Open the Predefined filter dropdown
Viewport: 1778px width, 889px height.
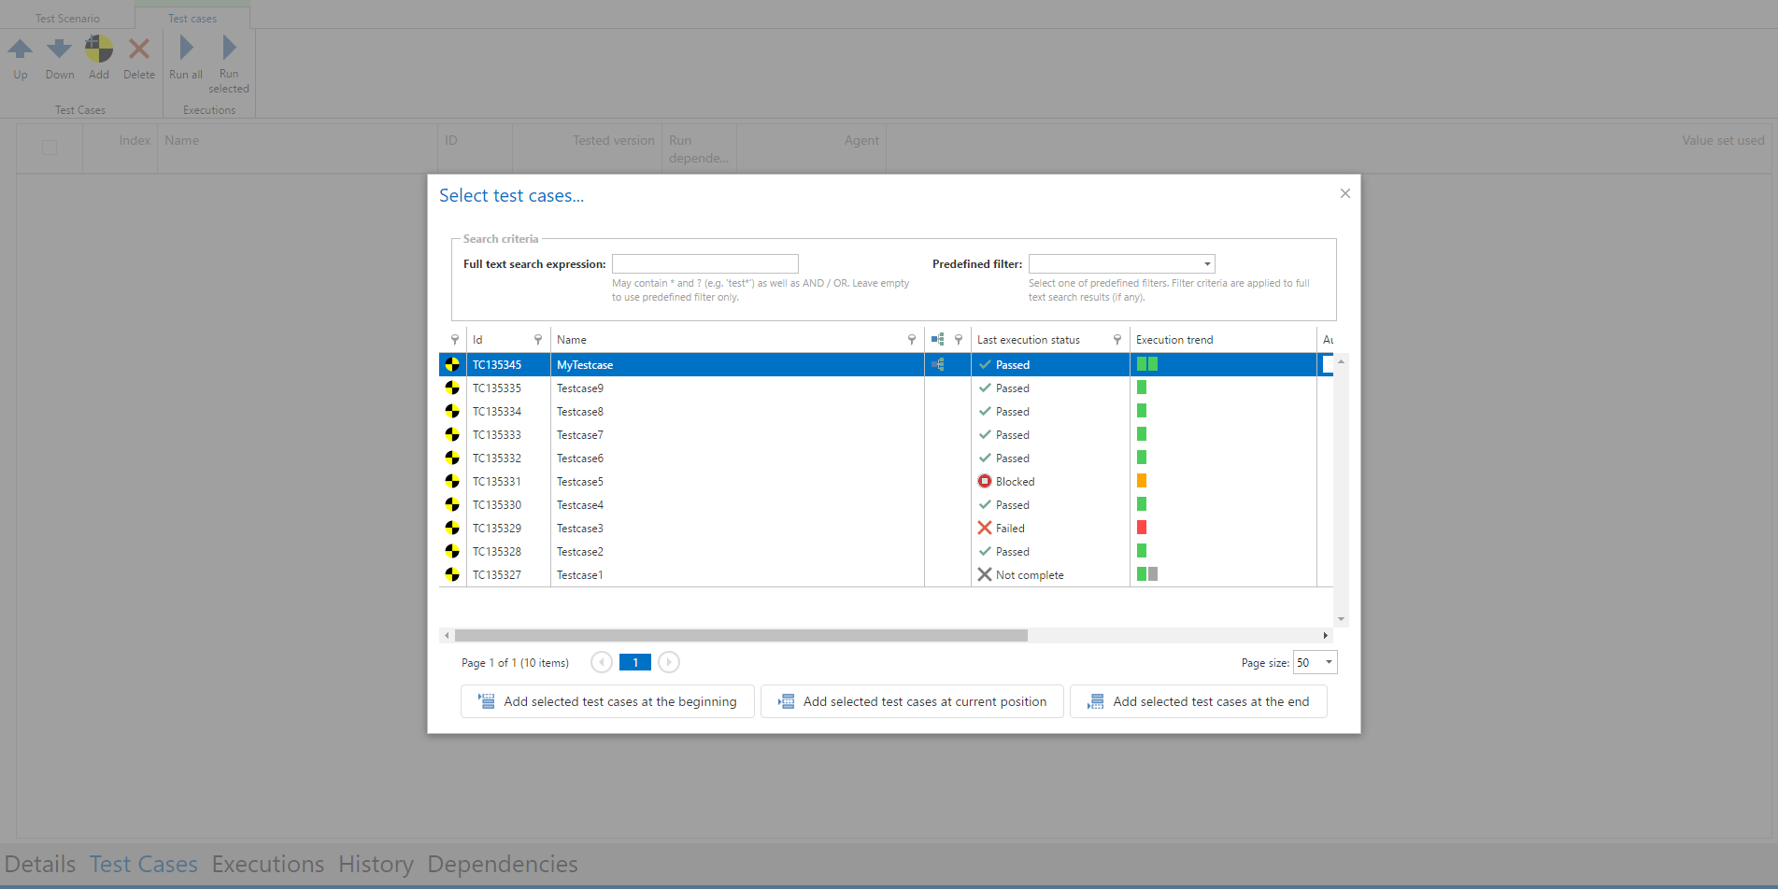(x=1207, y=264)
